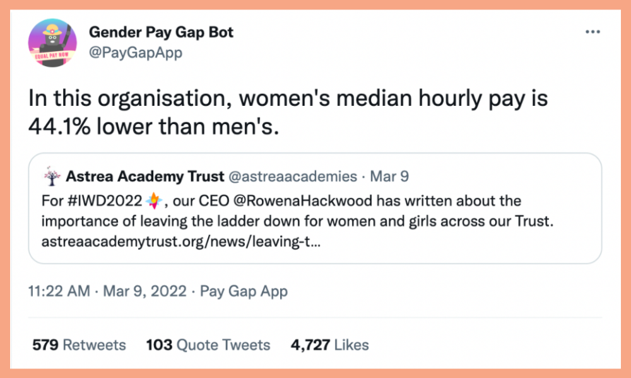Click the main tweet text about 44.1%
This screenshot has height=378, width=631.
point(288,113)
